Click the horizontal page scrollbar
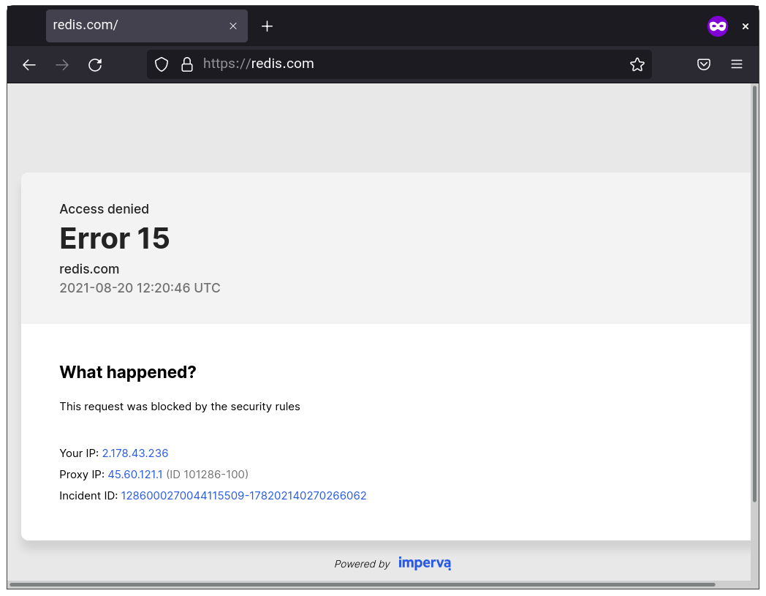 coord(362,585)
